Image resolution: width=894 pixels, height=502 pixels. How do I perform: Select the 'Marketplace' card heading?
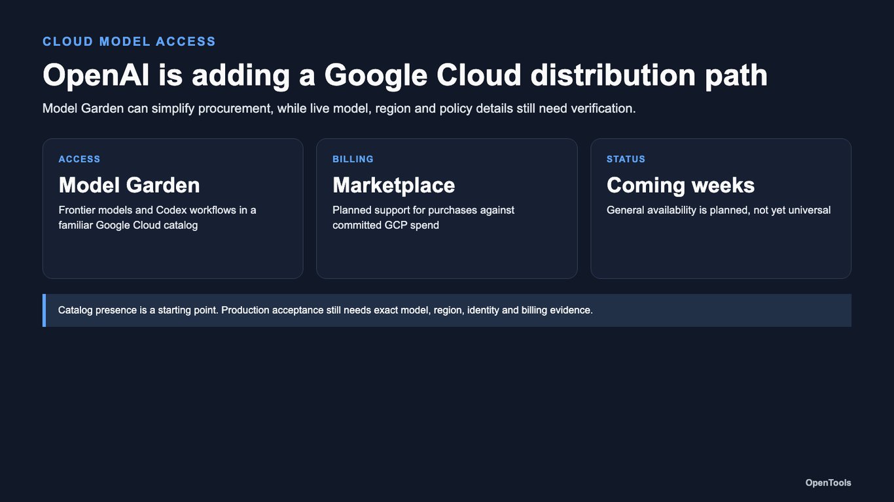click(x=394, y=185)
